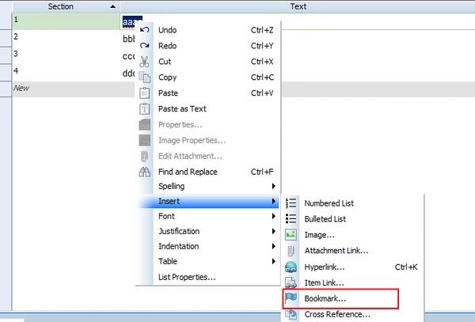Expand the Indentation submenu

coord(209,246)
